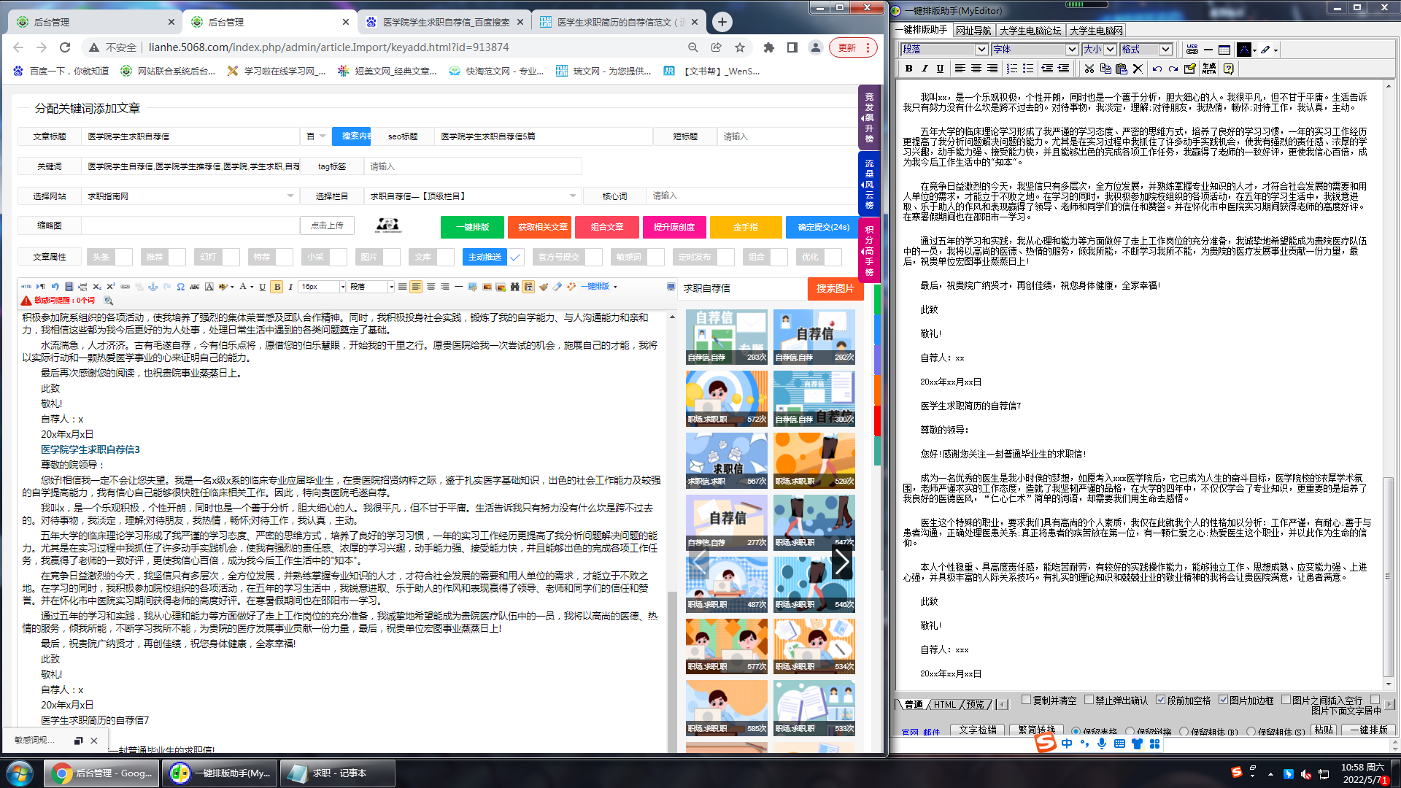The width and height of the screenshot is (1401, 788).
Task: Uncheck 段前加空格 checkbox
Action: point(1160,700)
